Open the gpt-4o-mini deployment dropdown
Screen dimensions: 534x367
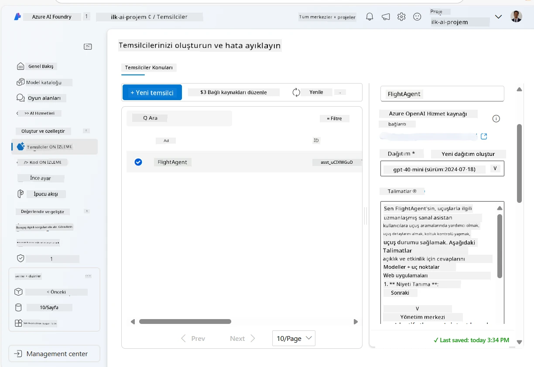(442, 169)
